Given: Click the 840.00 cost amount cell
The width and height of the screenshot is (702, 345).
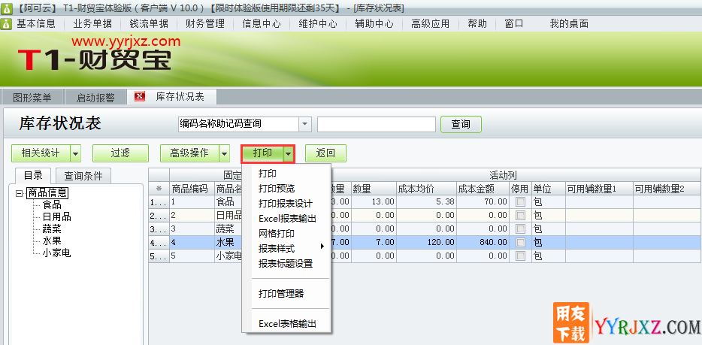Looking at the screenshot, I should (483, 243).
